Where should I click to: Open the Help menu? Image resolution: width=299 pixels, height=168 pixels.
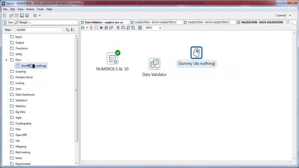49,9
